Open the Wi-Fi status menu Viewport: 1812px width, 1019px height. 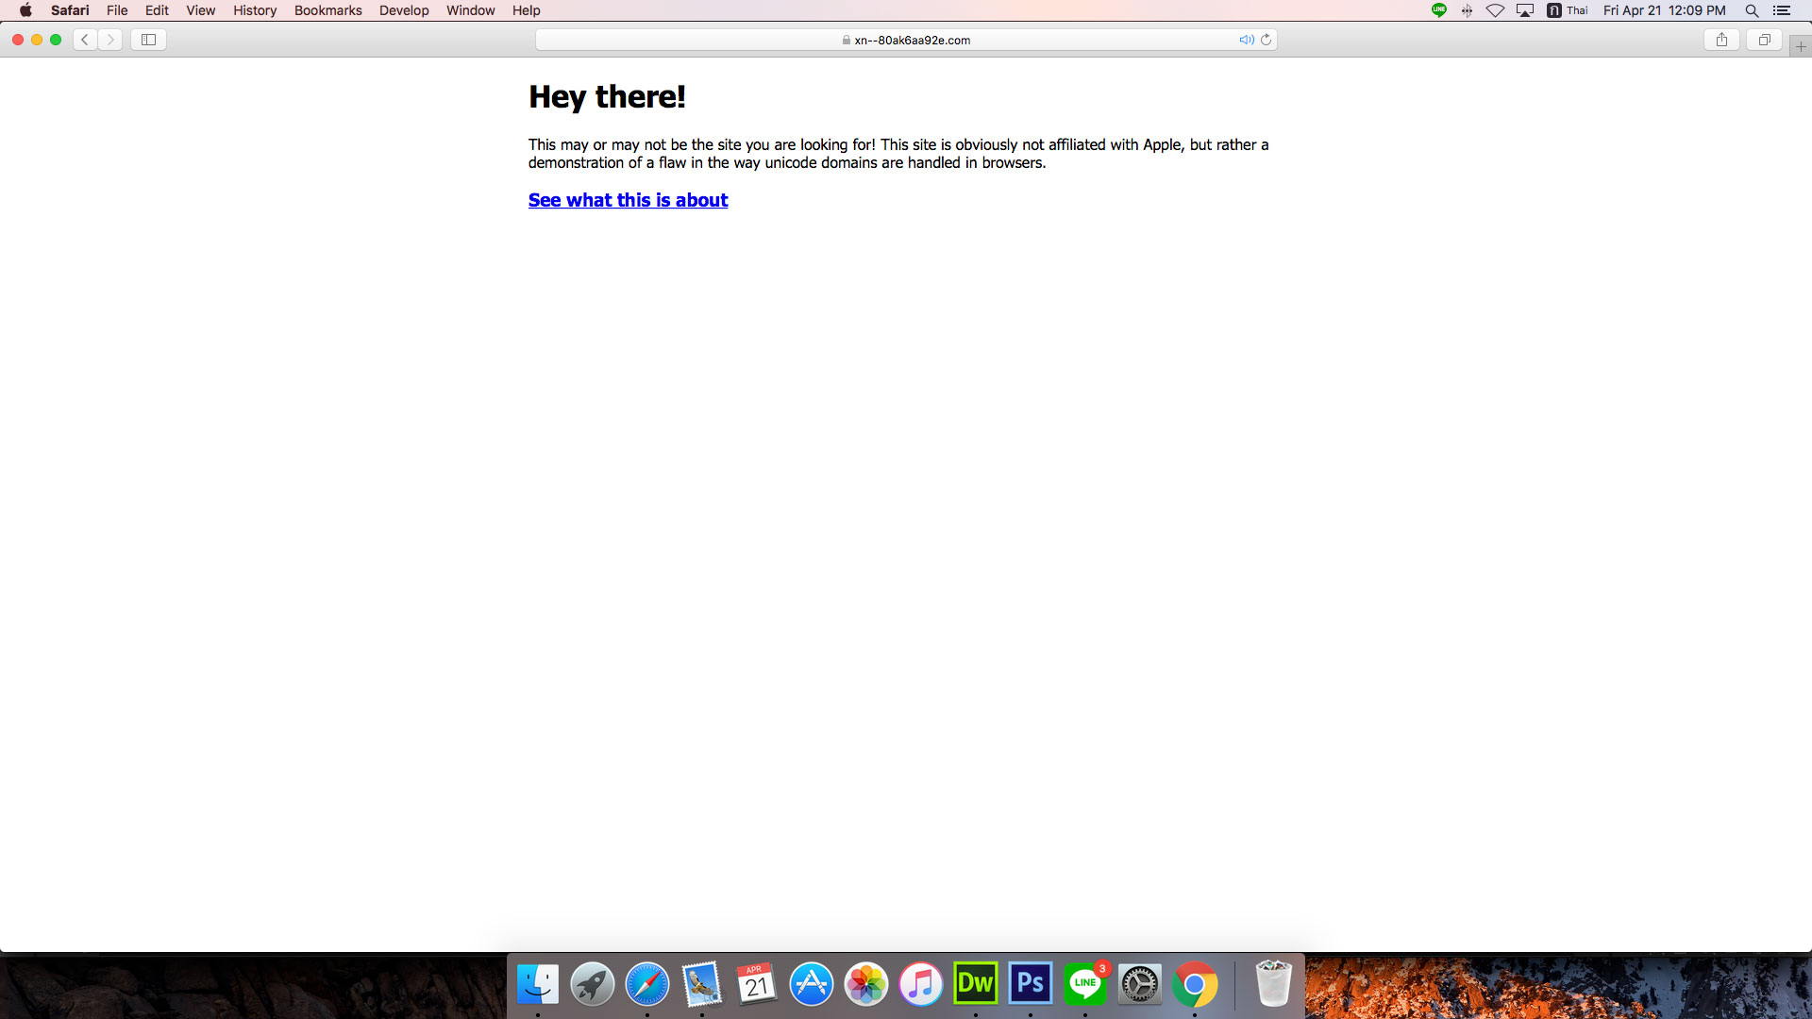tap(1495, 10)
